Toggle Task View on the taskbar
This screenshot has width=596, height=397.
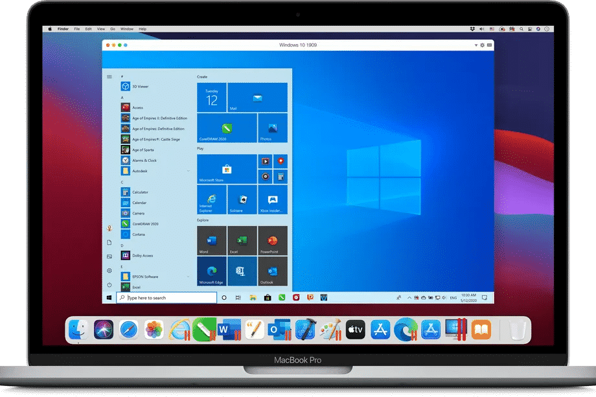tap(237, 297)
